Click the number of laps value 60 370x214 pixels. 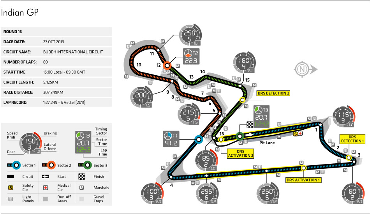point(45,62)
